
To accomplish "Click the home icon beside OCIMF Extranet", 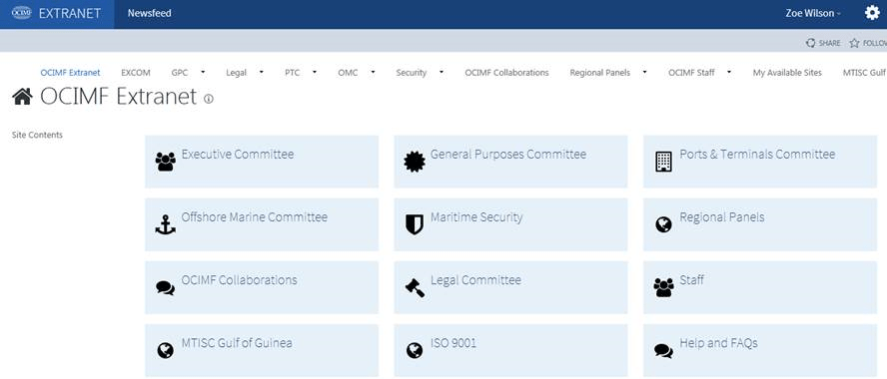I will [x=22, y=97].
